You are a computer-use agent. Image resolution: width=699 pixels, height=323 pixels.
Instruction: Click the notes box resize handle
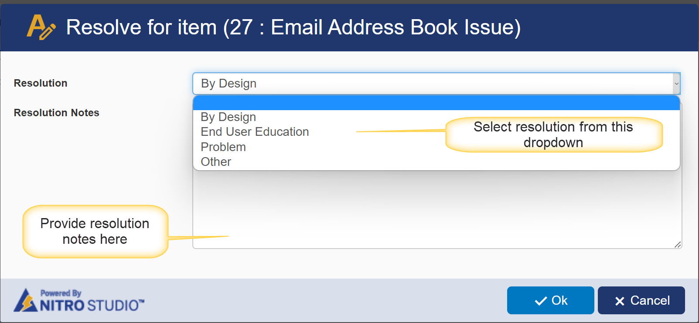coord(677,245)
